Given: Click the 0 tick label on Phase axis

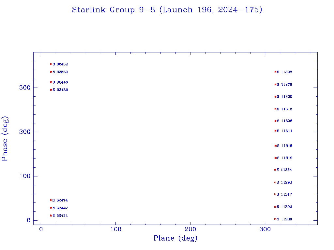Looking at the screenshot, I should pyautogui.click(x=28, y=220).
